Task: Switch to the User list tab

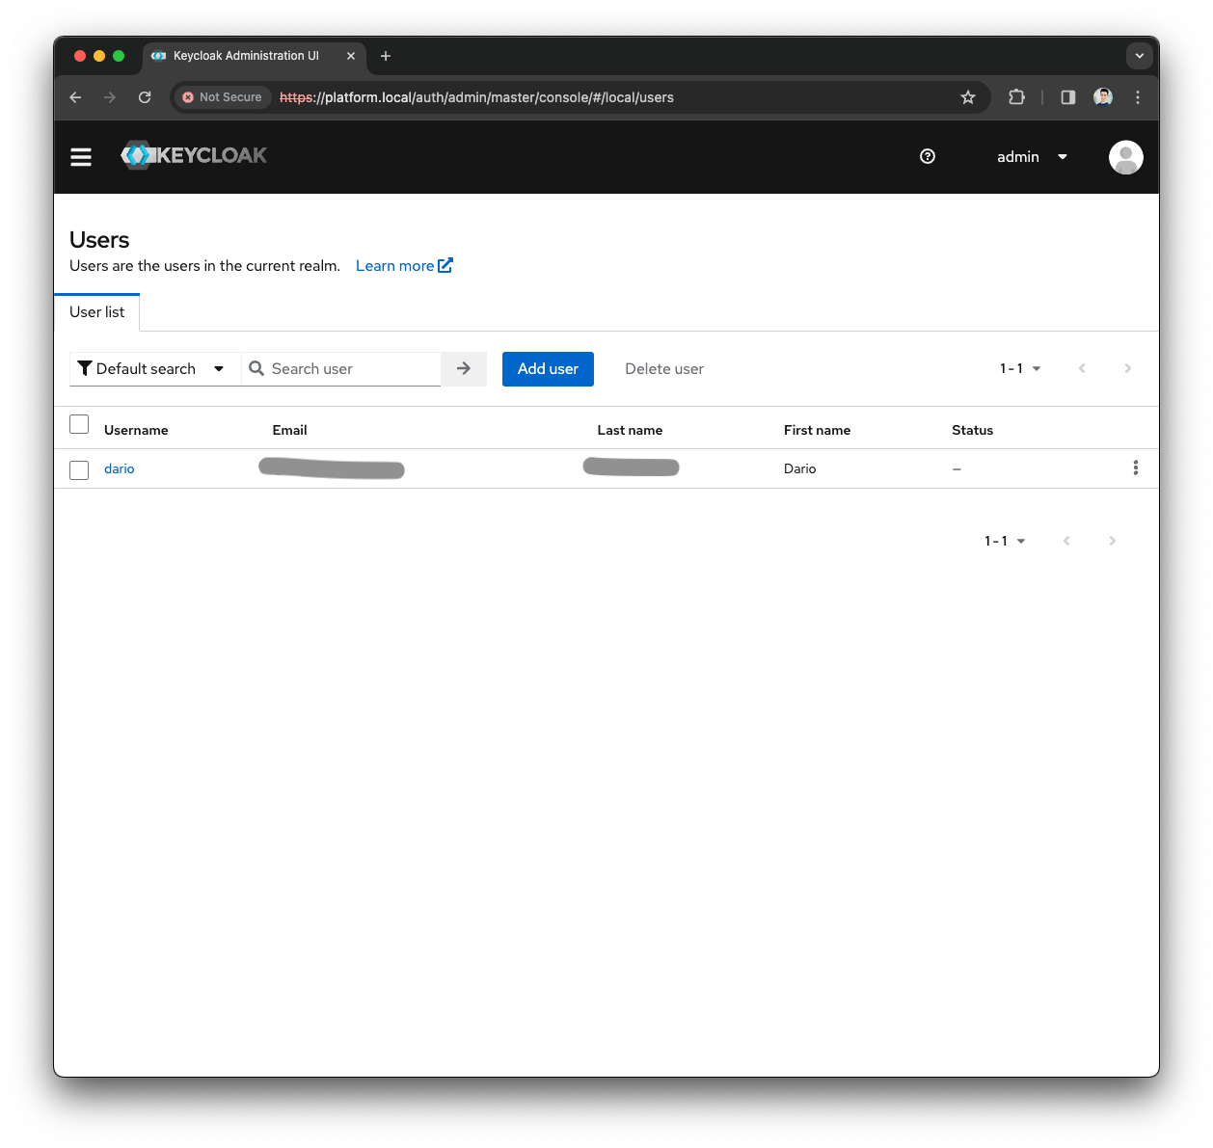Action: tap(96, 311)
